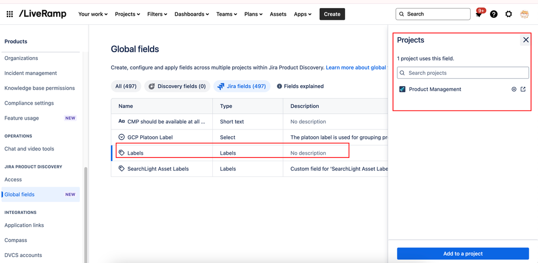Expand the Projects menu dropdown
The image size is (538, 263).
pyautogui.click(x=128, y=14)
